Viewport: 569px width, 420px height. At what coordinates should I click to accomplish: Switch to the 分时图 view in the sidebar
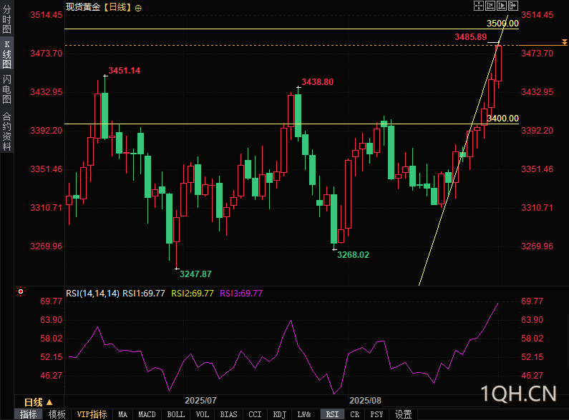(x=7, y=19)
